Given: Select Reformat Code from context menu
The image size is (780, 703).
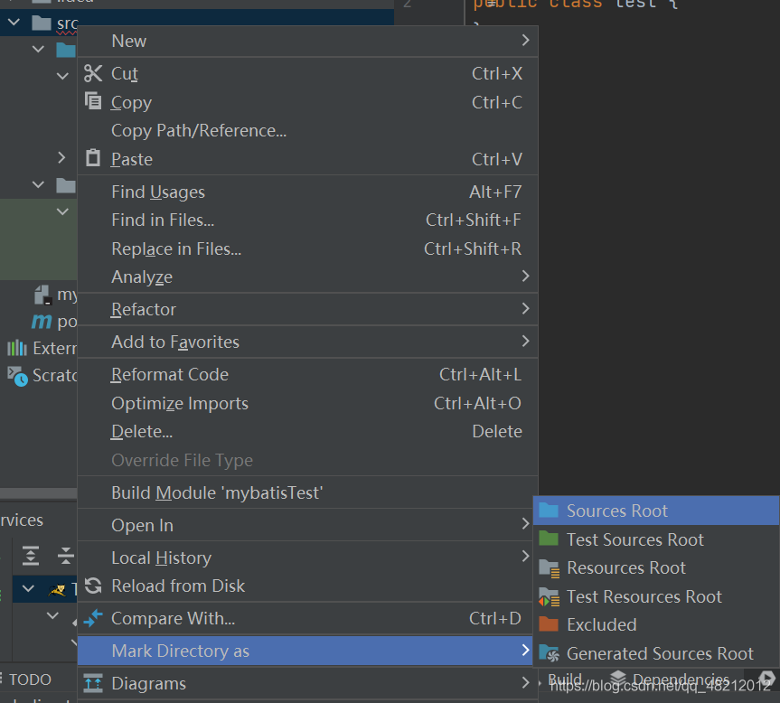Looking at the screenshot, I should coord(170,374).
